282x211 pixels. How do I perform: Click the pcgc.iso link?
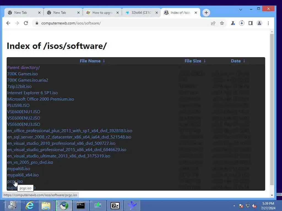15,181
